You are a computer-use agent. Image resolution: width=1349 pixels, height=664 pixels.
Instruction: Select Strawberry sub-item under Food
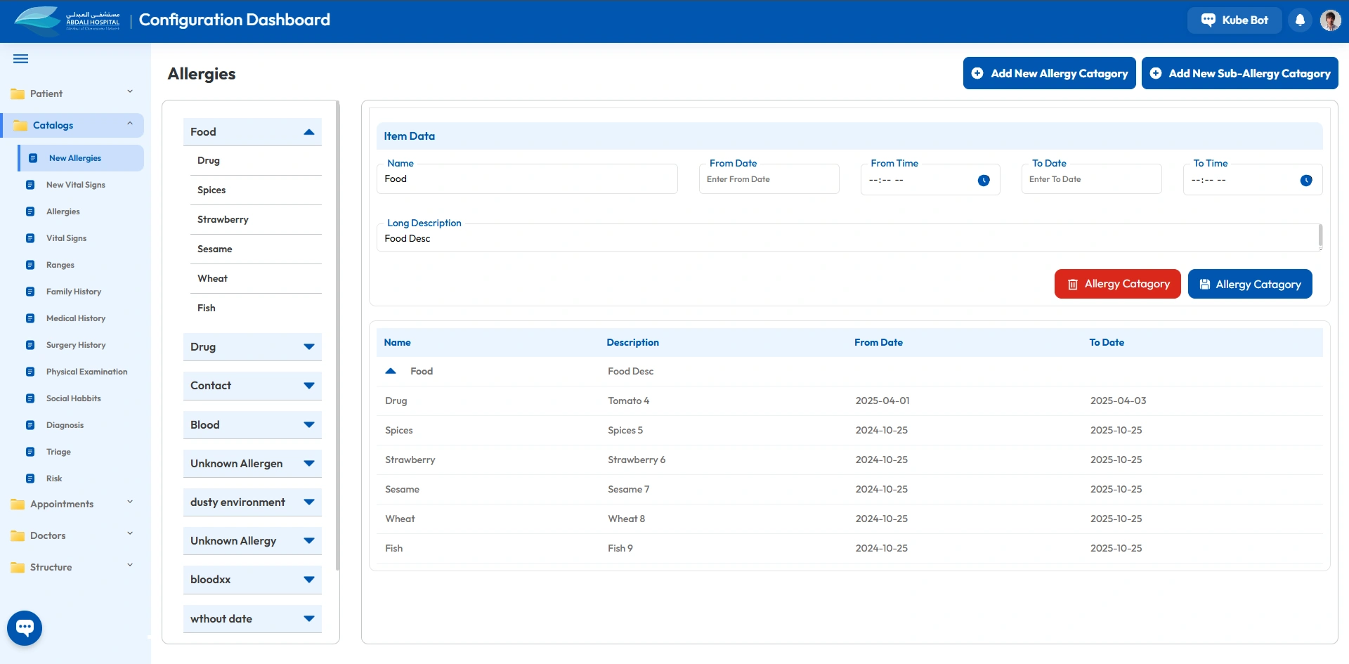(x=223, y=219)
